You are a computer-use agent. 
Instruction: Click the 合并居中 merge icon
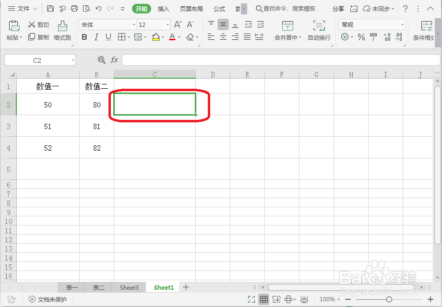(x=287, y=26)
